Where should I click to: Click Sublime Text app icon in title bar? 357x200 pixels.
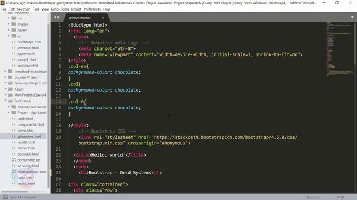click(2, 3)
